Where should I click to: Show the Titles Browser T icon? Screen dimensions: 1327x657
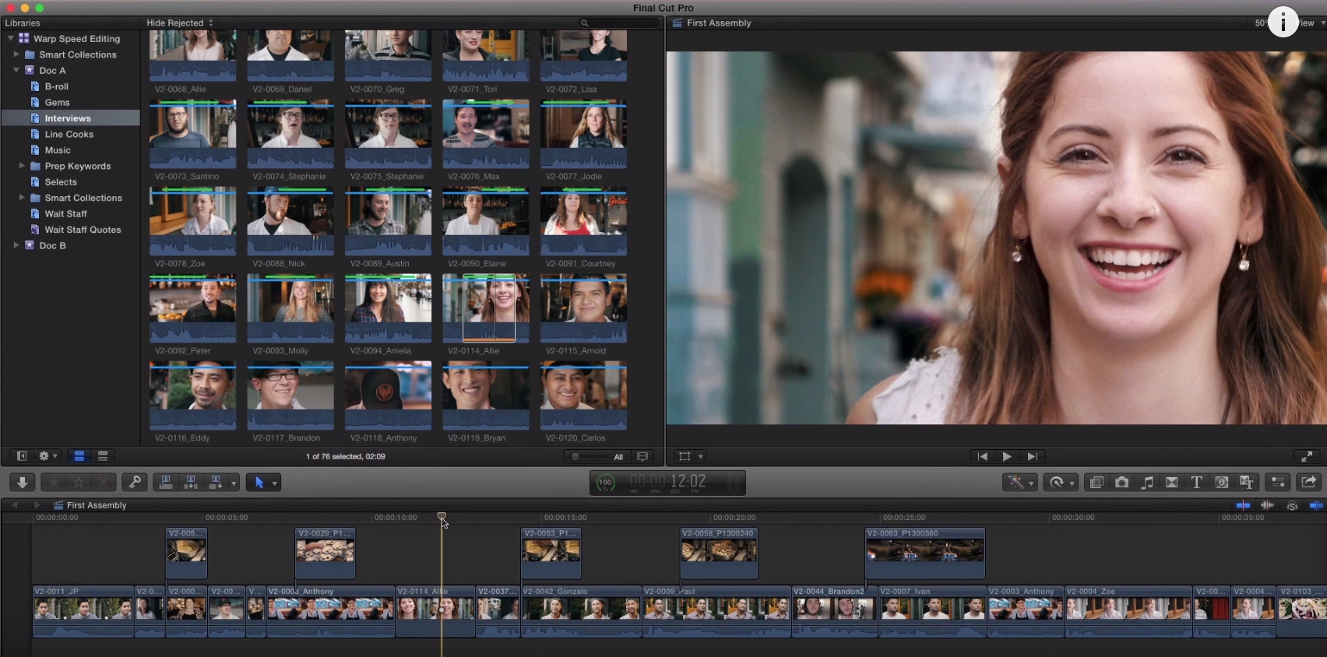point(1196,483)
